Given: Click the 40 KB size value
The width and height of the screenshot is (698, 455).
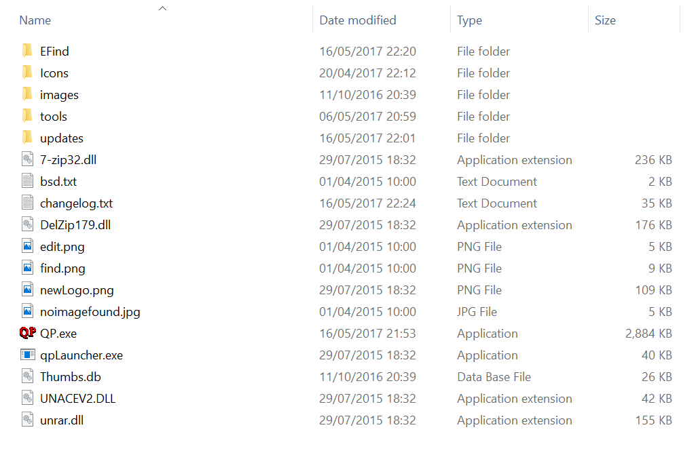Looking at the screenshot, I should click(656, 355).
